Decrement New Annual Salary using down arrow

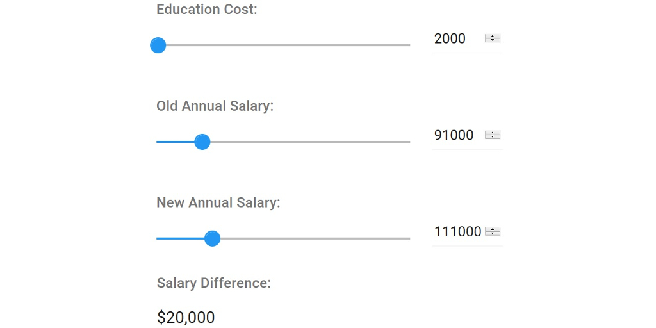[x=492, y=234]
